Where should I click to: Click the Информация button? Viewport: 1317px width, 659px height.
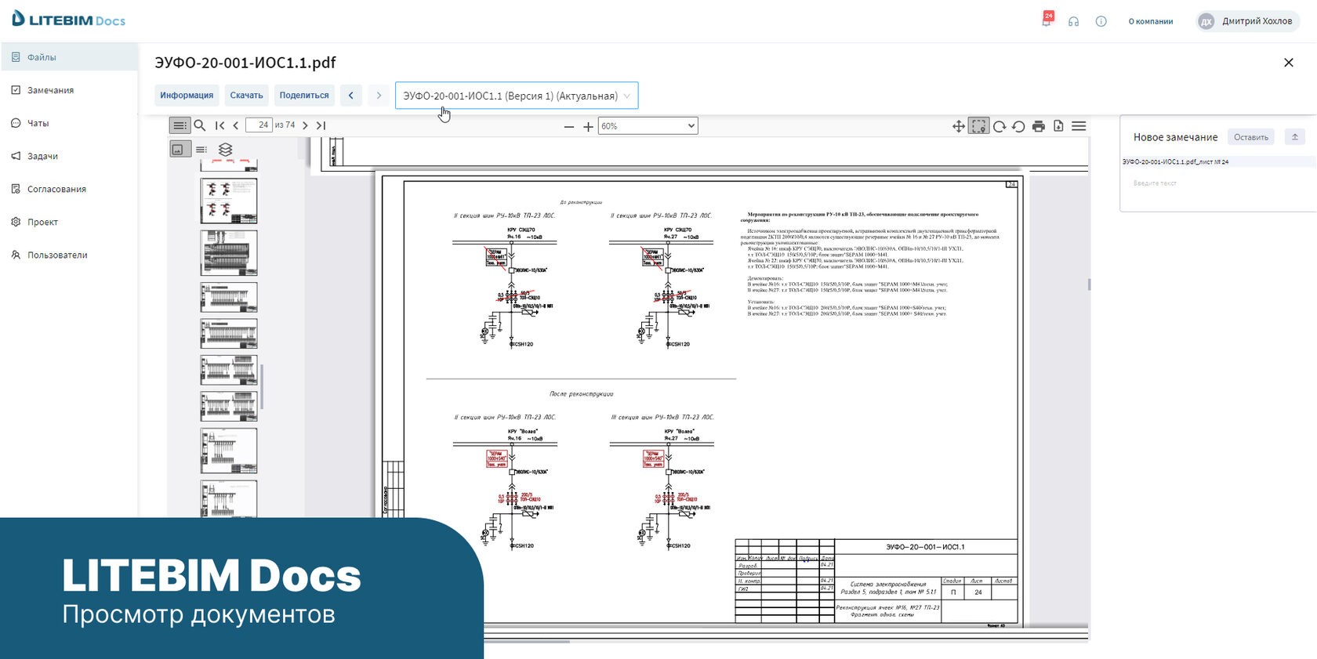click(187, 96)
